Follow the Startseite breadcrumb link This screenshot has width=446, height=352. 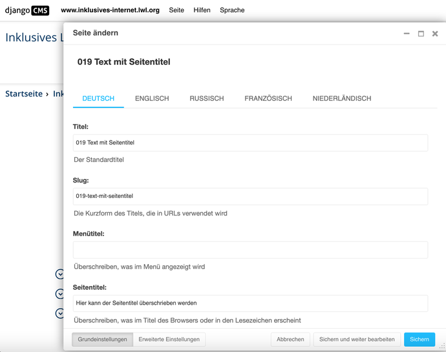click(24, 94)
